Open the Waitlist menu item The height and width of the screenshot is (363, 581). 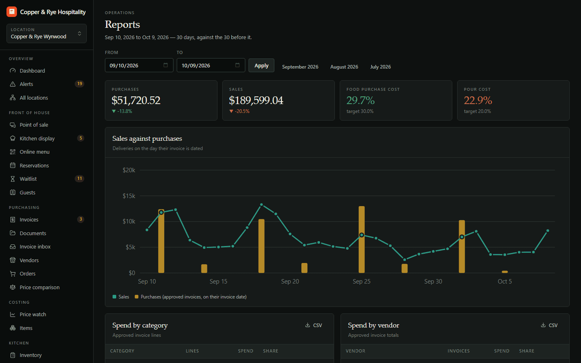coord(46,179)
